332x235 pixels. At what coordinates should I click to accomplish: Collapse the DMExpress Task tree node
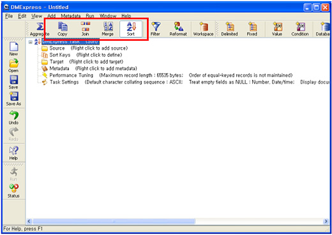(x=31, y=42)
